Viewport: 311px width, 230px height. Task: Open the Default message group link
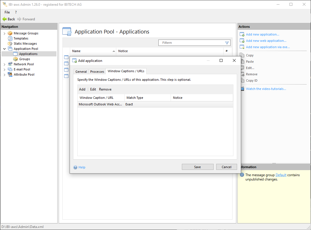281,175
